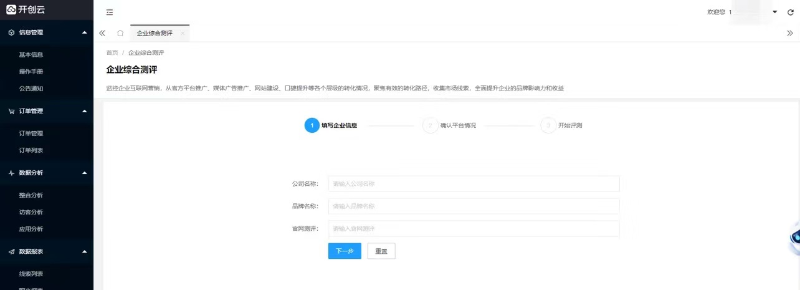
Task: Collapse the 信息管理 menu section
Action: click(84, 32)
